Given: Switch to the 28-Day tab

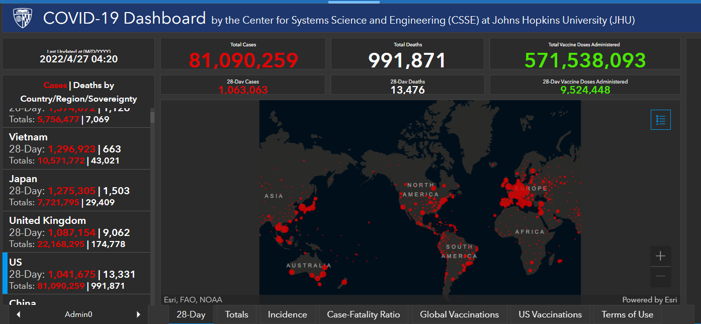Looking at the screenshot, I should point(191,314).
